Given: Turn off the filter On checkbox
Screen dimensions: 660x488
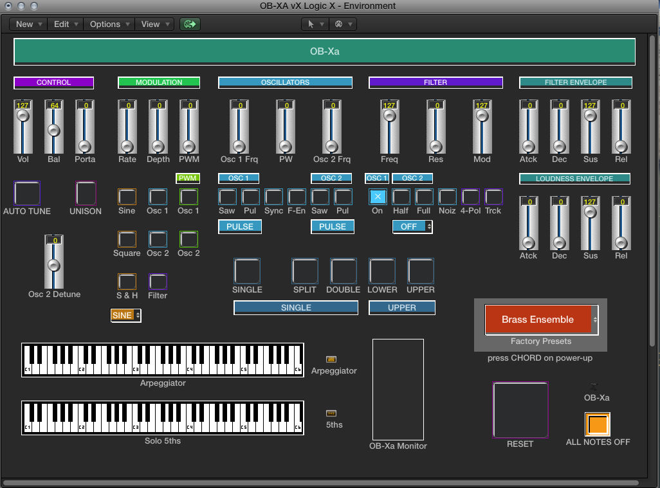Looking at the screenshot, I should click(377, 198).
